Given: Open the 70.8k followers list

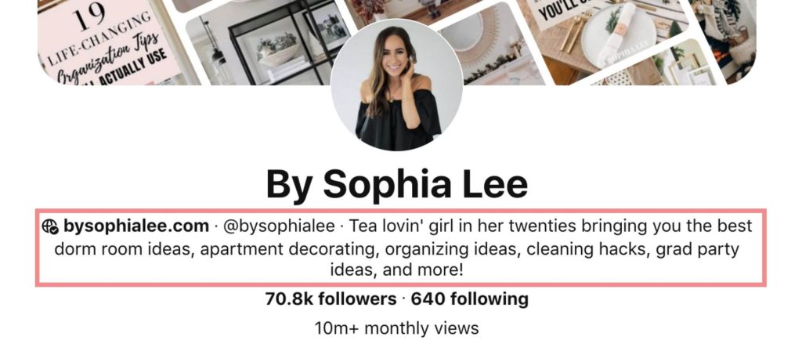Looking at the screenshot, I should pos(331,299).
